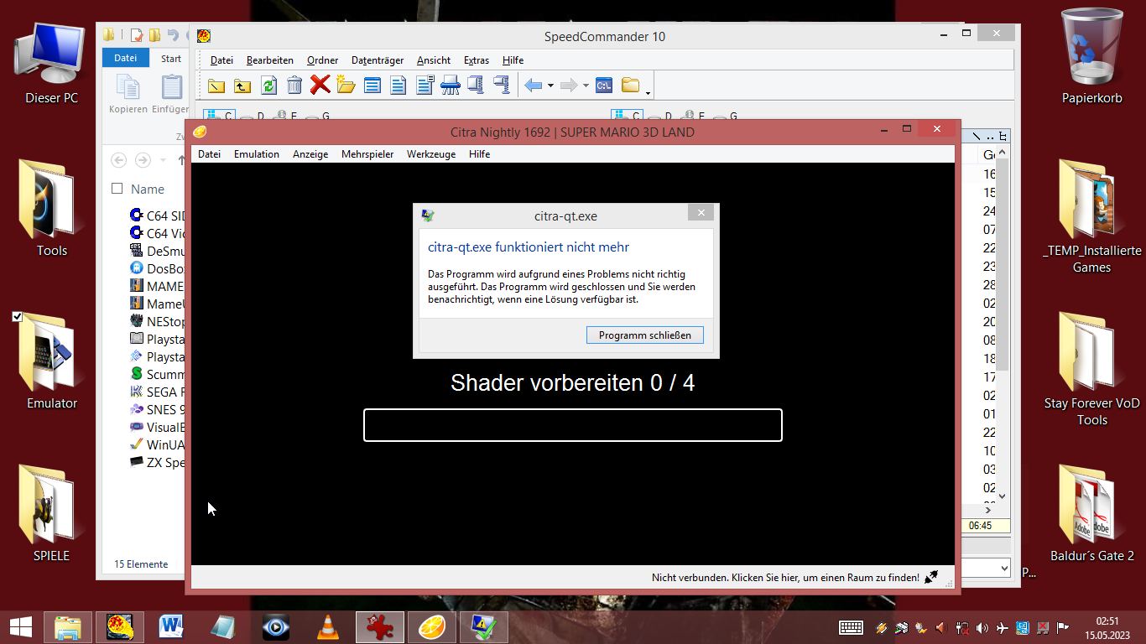Click the Explorer forward navigation arrow

[143, 159]
